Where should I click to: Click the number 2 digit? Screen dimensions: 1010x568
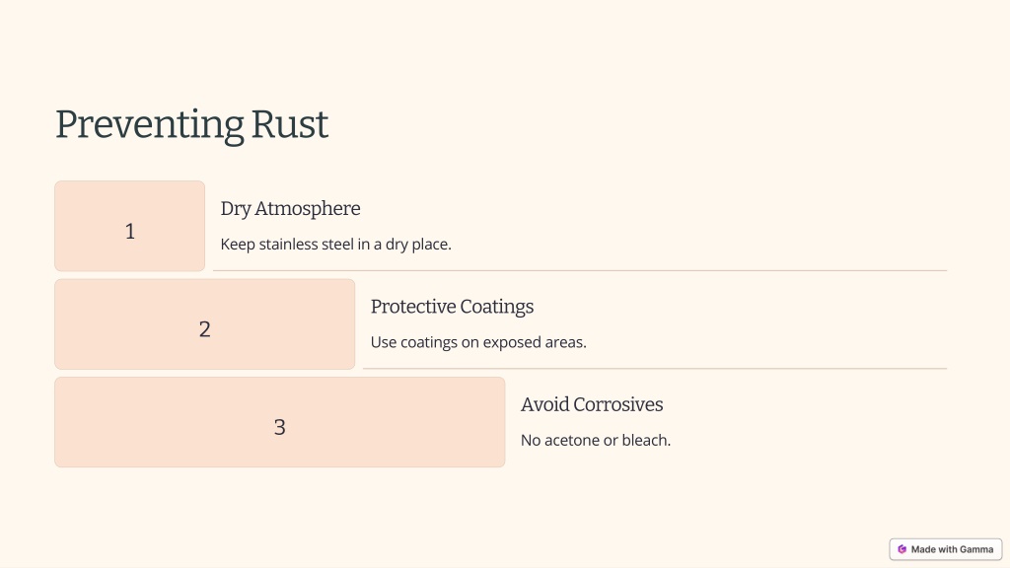pos(205,329)
